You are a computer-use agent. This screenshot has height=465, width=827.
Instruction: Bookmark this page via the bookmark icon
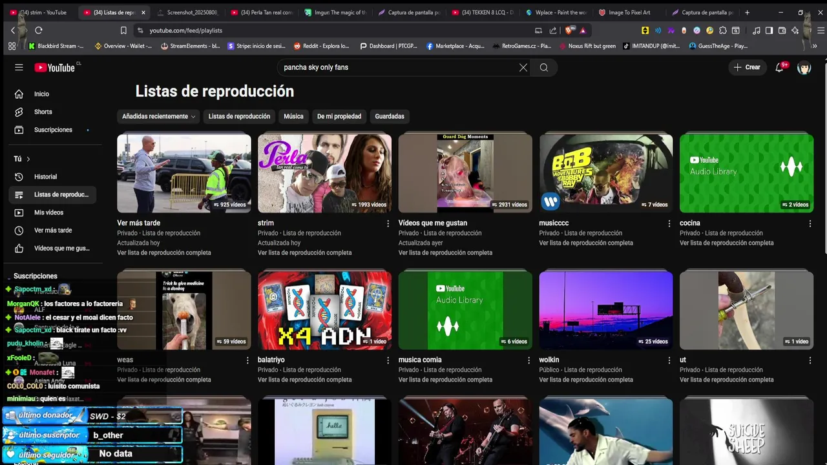click(x=123, y=30)
